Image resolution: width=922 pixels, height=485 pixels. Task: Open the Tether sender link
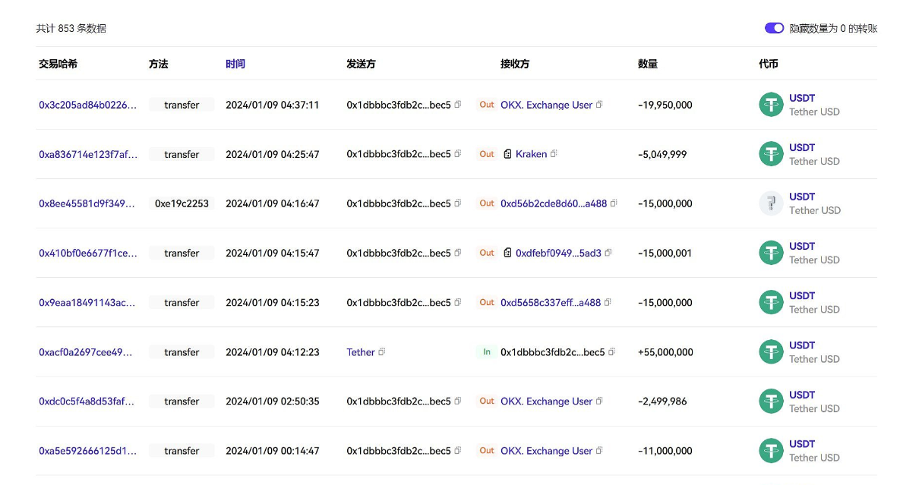pos(361,352)
